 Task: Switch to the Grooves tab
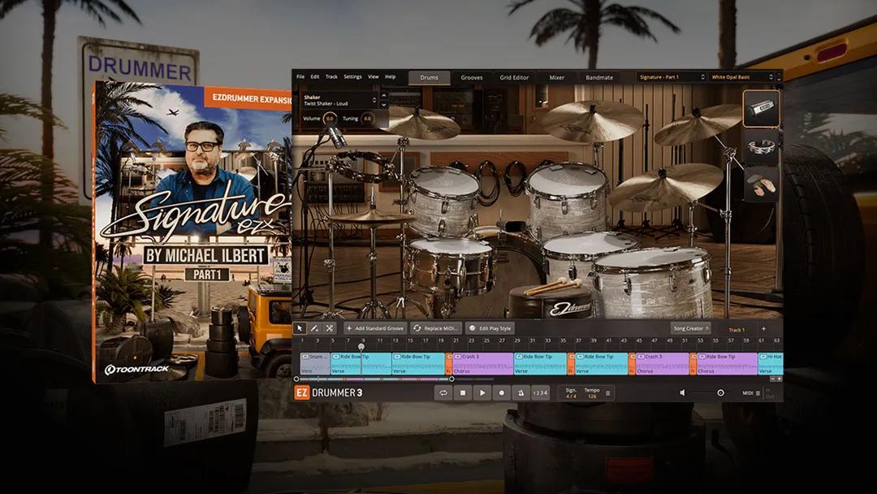(x=472, y=77)
